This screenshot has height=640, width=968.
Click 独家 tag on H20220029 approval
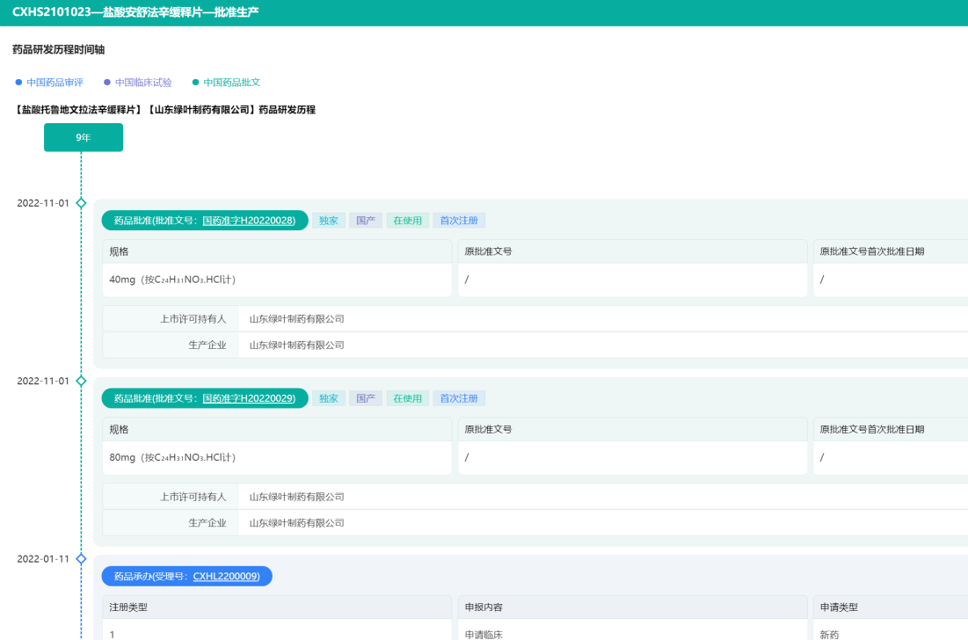(x=328, y=398)
